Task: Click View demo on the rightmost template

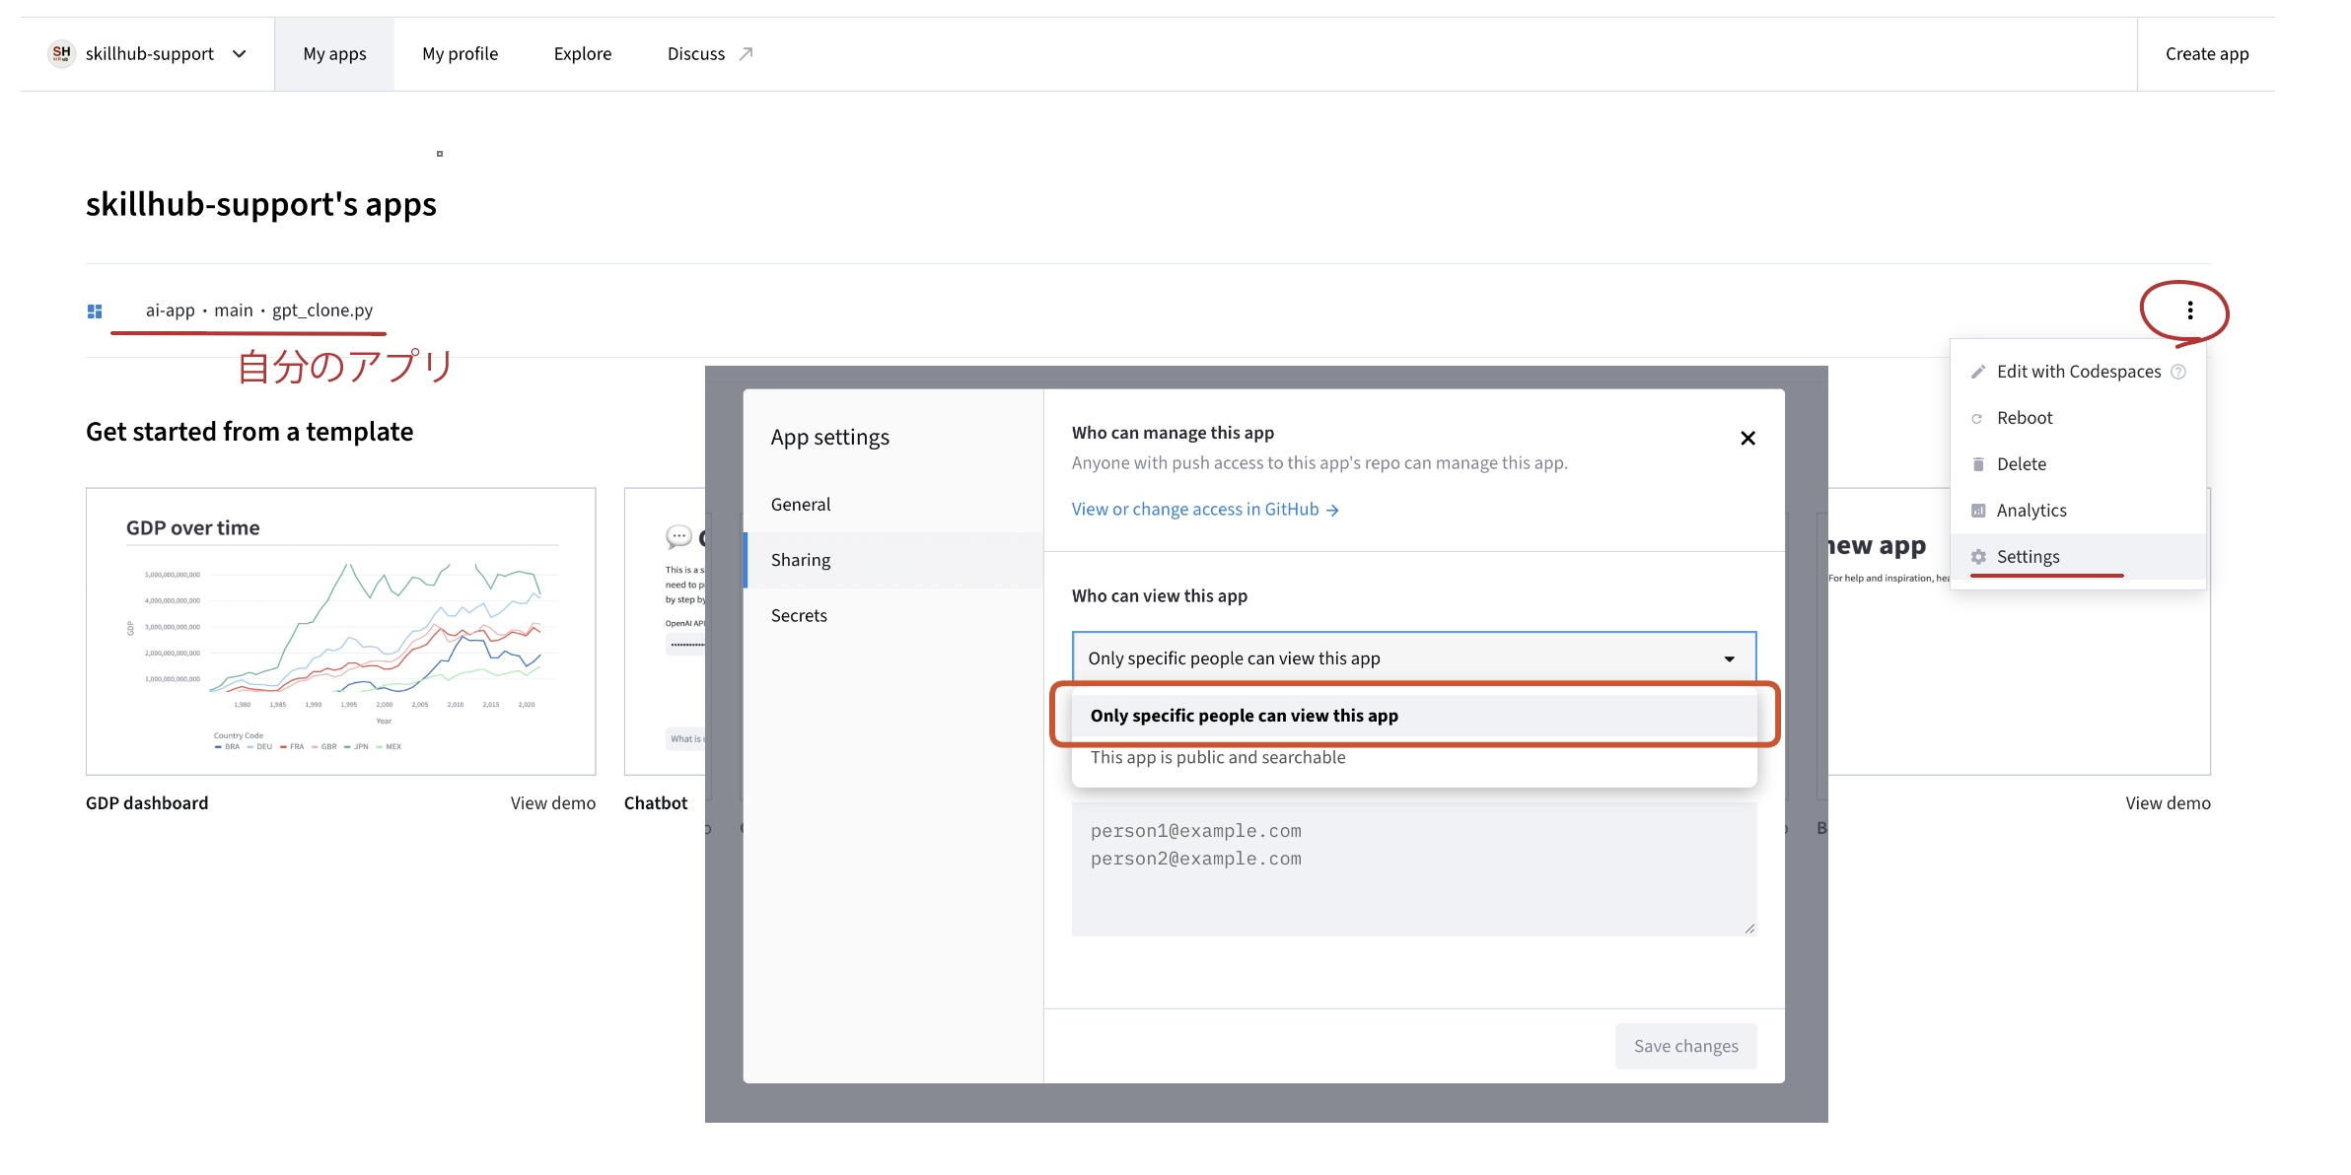Action: 2168,803
